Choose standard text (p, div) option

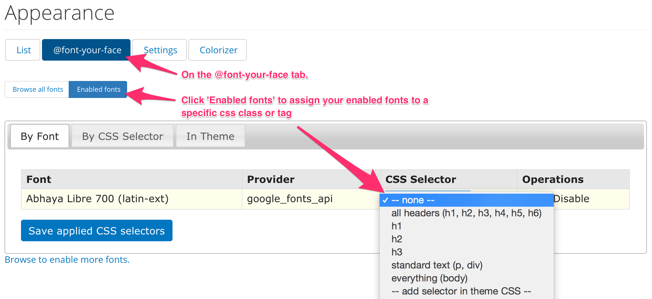click(466, 265)
